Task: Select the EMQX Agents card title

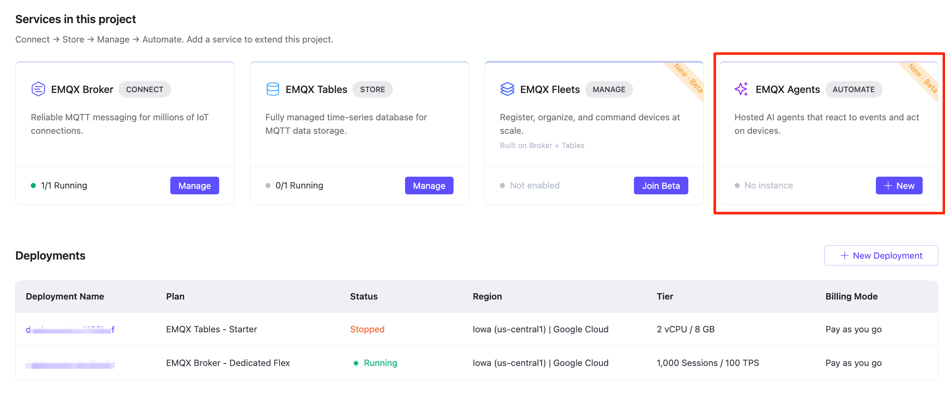Action: [788, 89]
